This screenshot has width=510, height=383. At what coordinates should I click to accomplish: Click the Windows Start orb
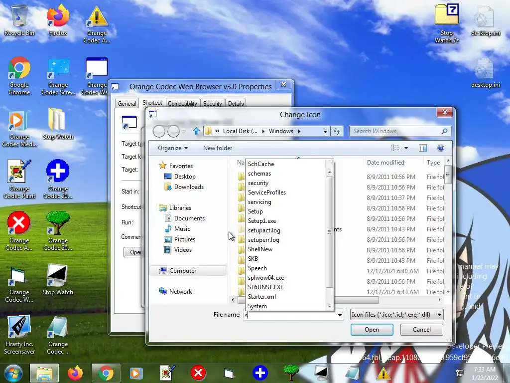(13, 373)
